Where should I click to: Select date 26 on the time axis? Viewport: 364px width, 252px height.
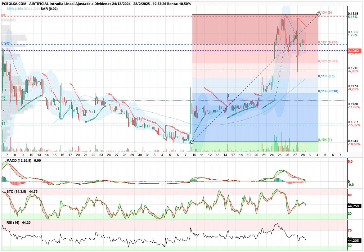287,155
